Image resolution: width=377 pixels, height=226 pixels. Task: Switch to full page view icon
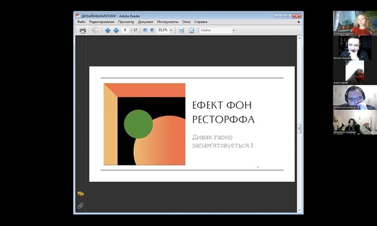tap(191, 30)
